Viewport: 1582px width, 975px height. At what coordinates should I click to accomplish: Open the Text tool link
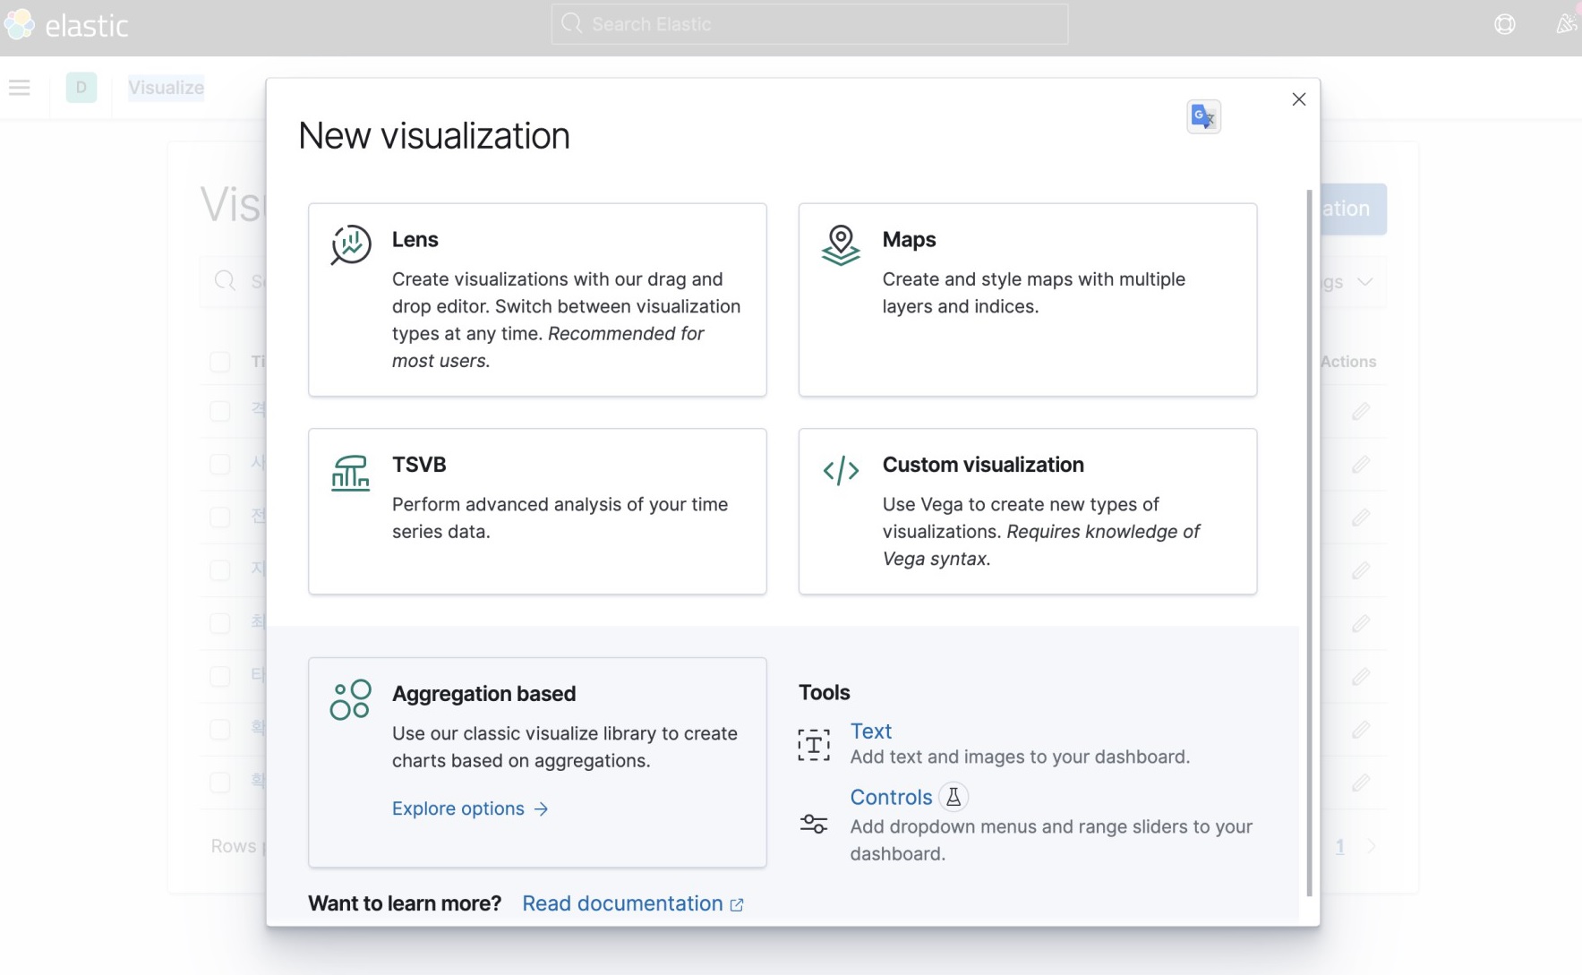[x=870, y=731]
